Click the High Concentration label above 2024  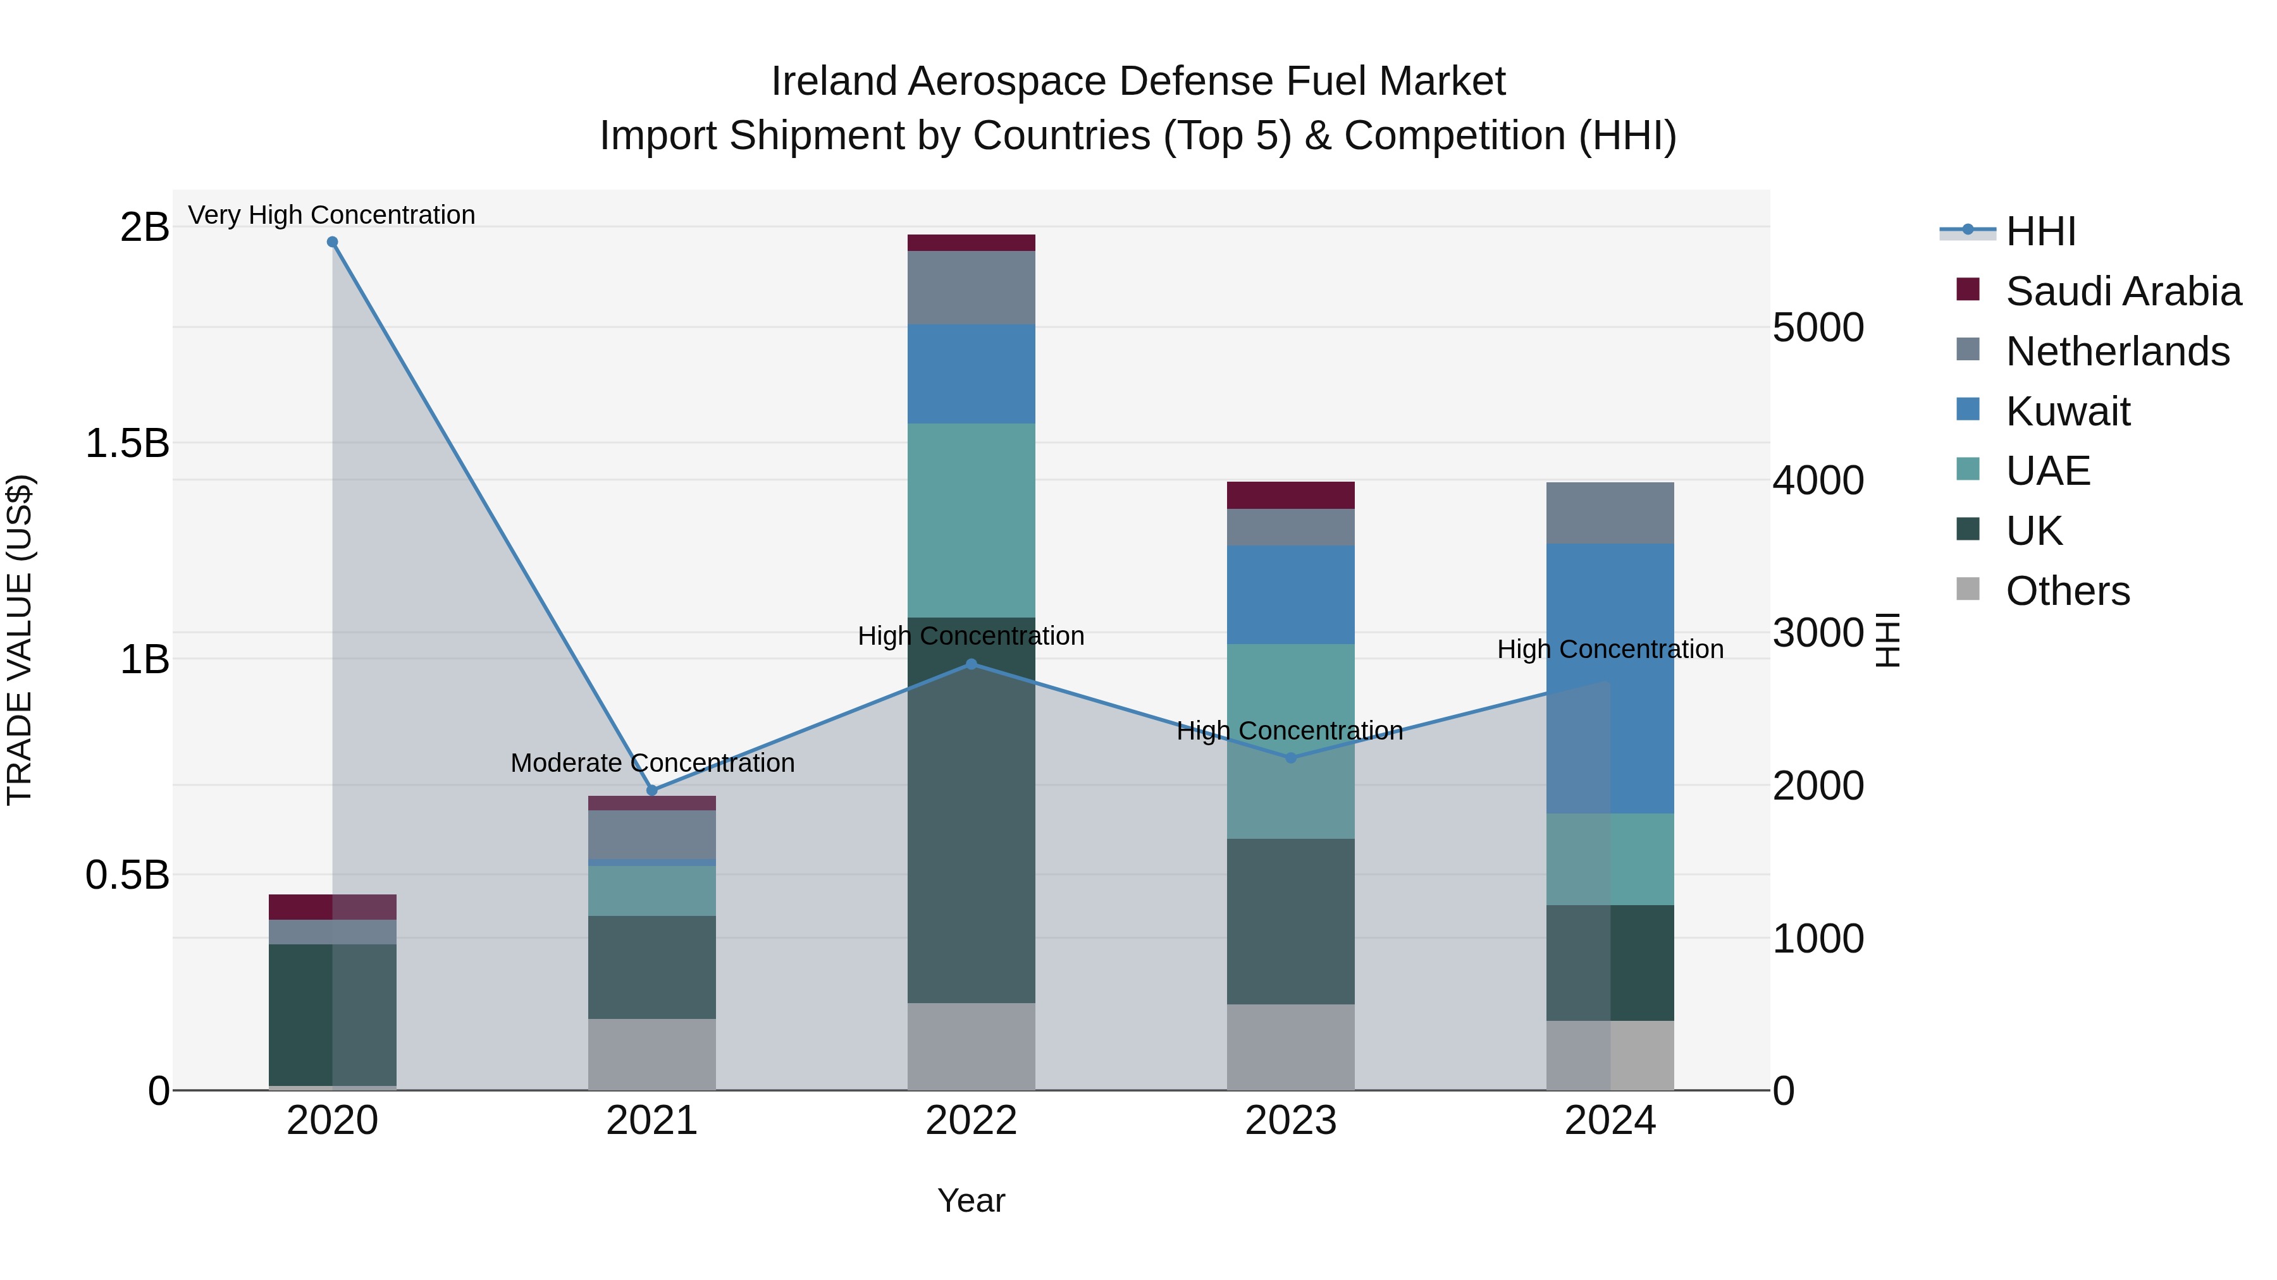1610,649
